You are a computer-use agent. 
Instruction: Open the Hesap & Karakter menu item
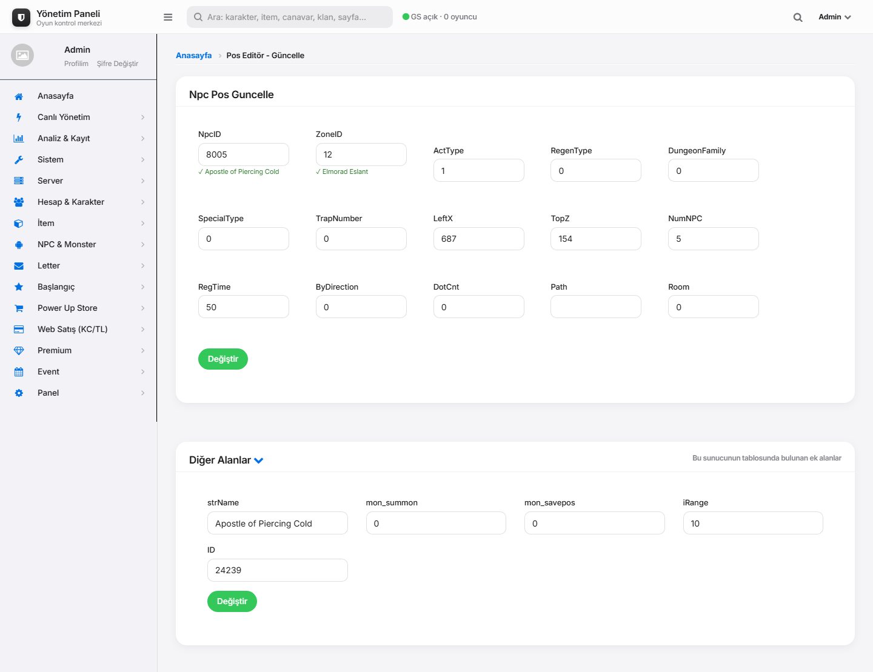pyautogui.click(x=79, y=202)
